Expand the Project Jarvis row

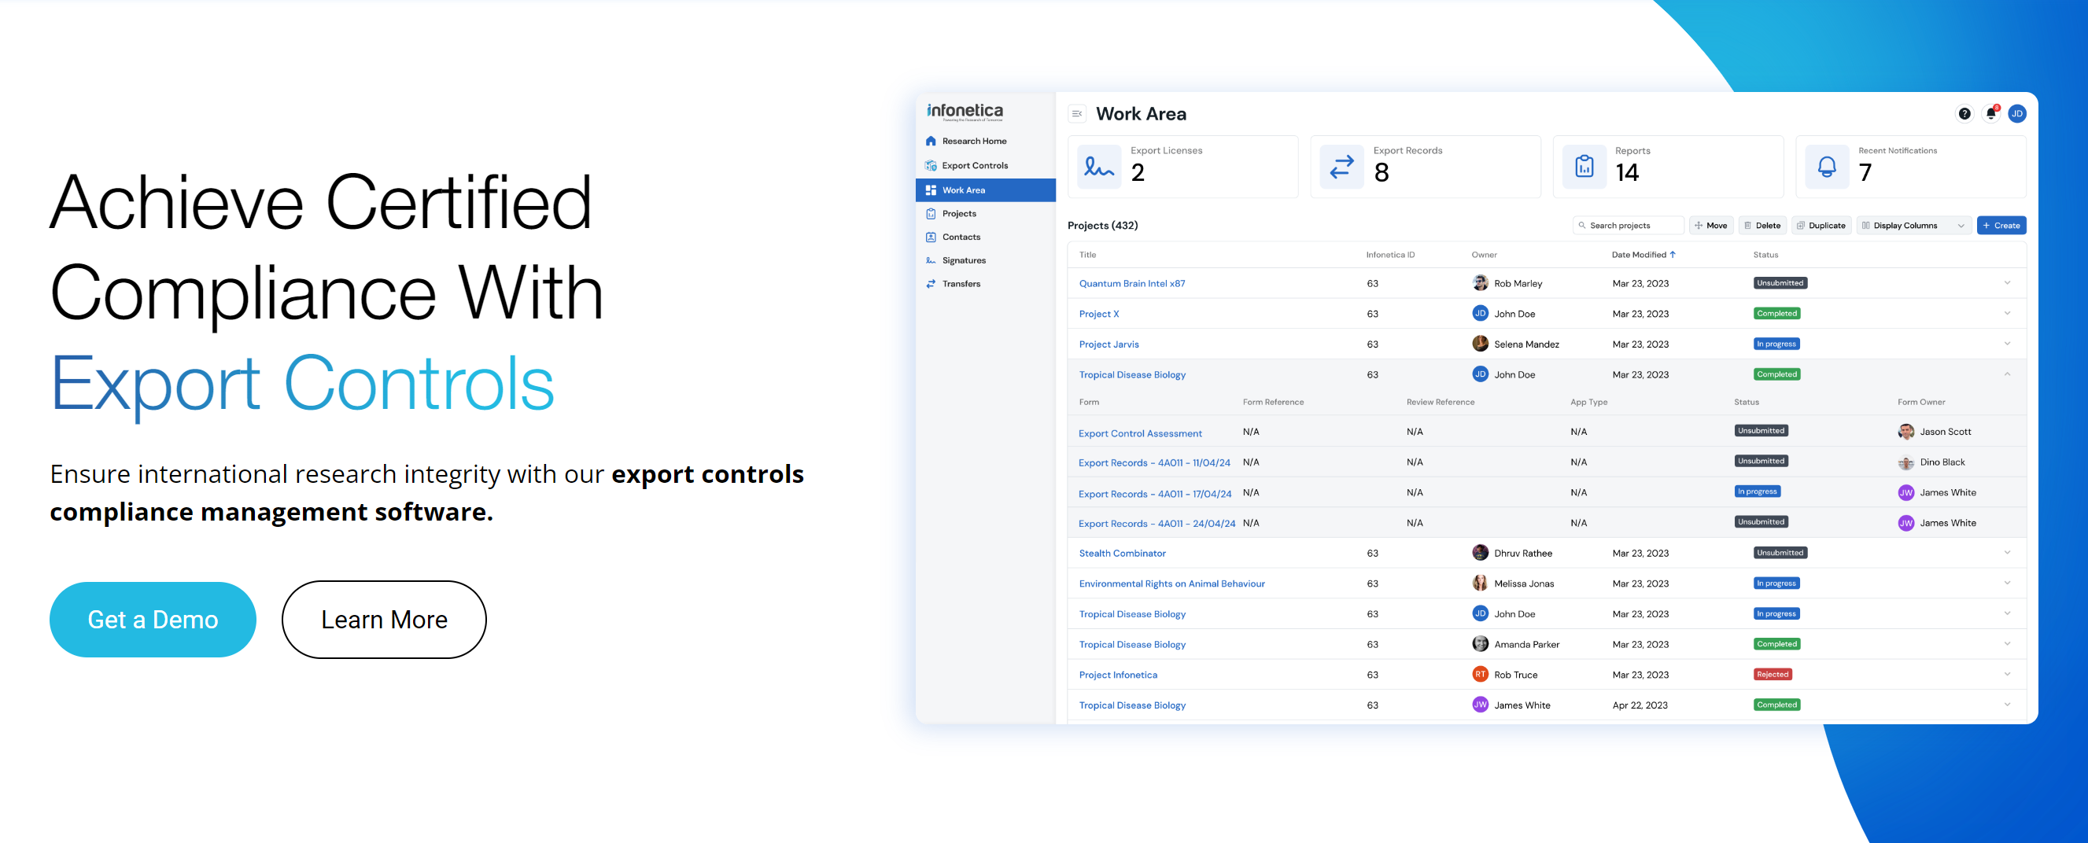[2007, 344]
